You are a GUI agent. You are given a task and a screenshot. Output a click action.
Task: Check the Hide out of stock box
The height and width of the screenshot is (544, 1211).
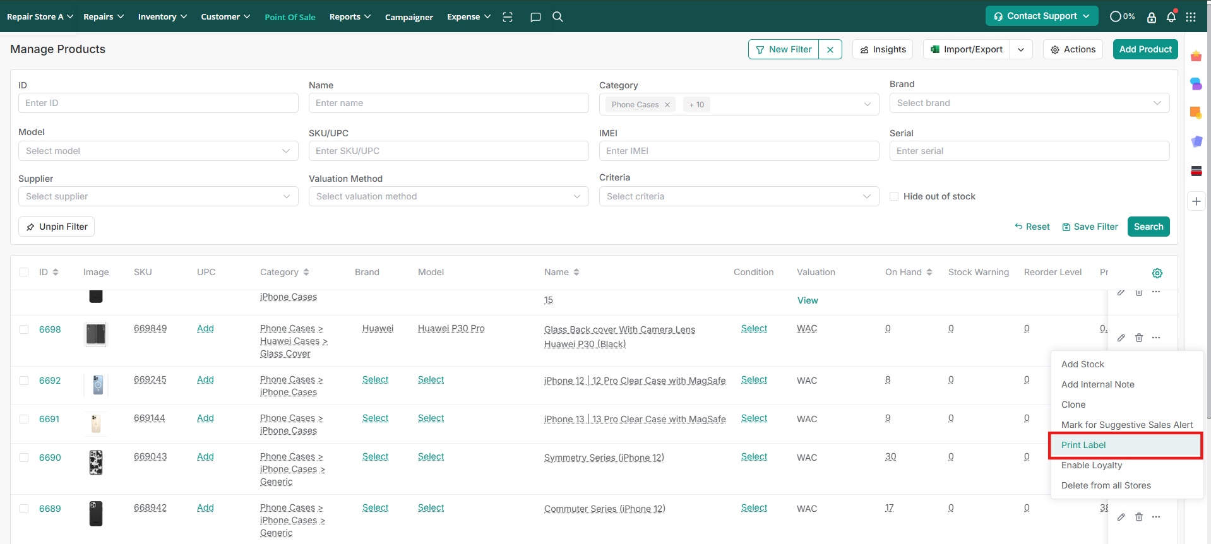(x=894, y=196)
